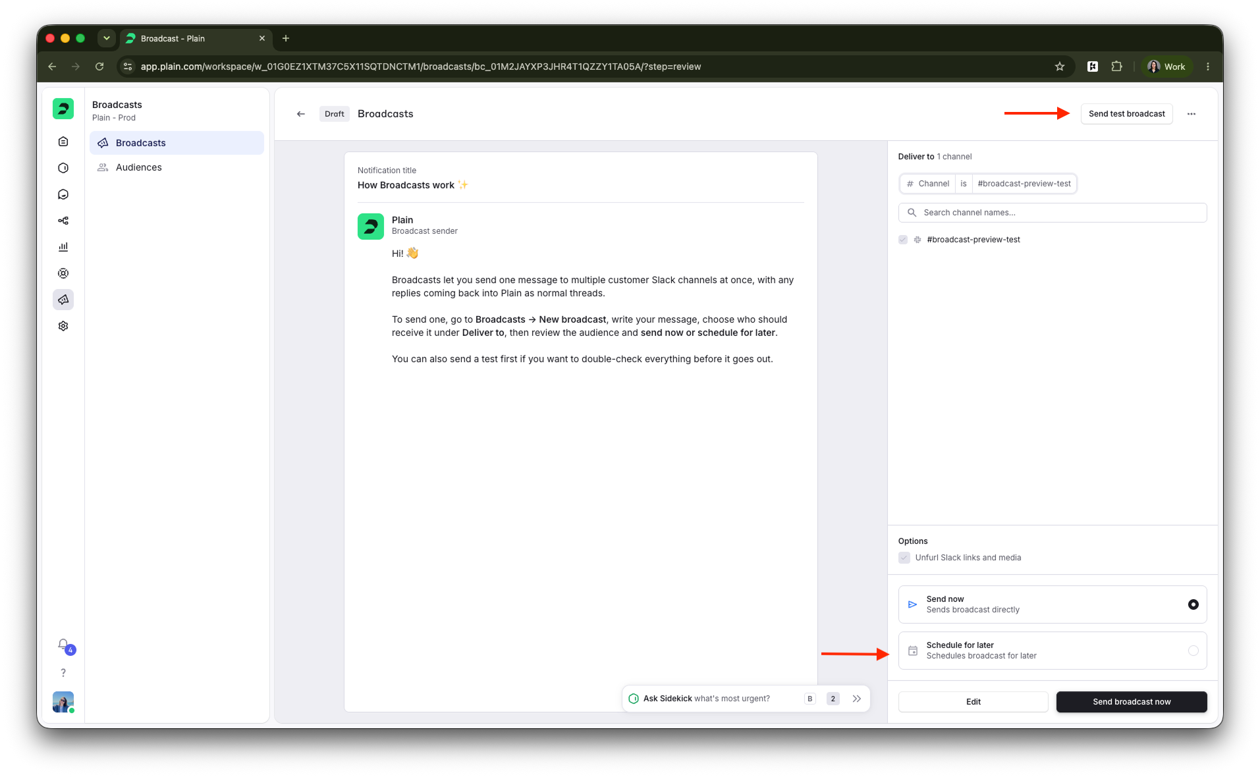Screen dimensions: 1260x777
Task: Click the Plain logo in the sidebar
Action: point(63,109)
